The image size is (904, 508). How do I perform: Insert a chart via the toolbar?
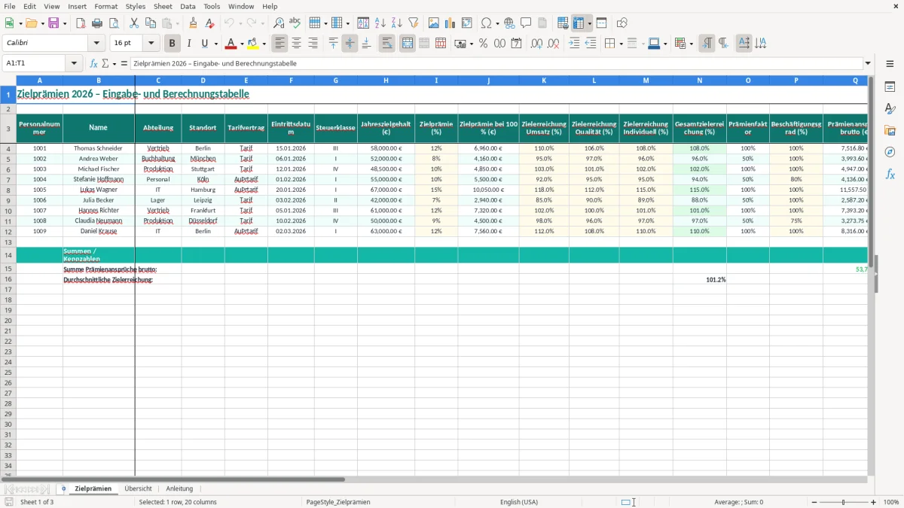[x=450, y=23]
